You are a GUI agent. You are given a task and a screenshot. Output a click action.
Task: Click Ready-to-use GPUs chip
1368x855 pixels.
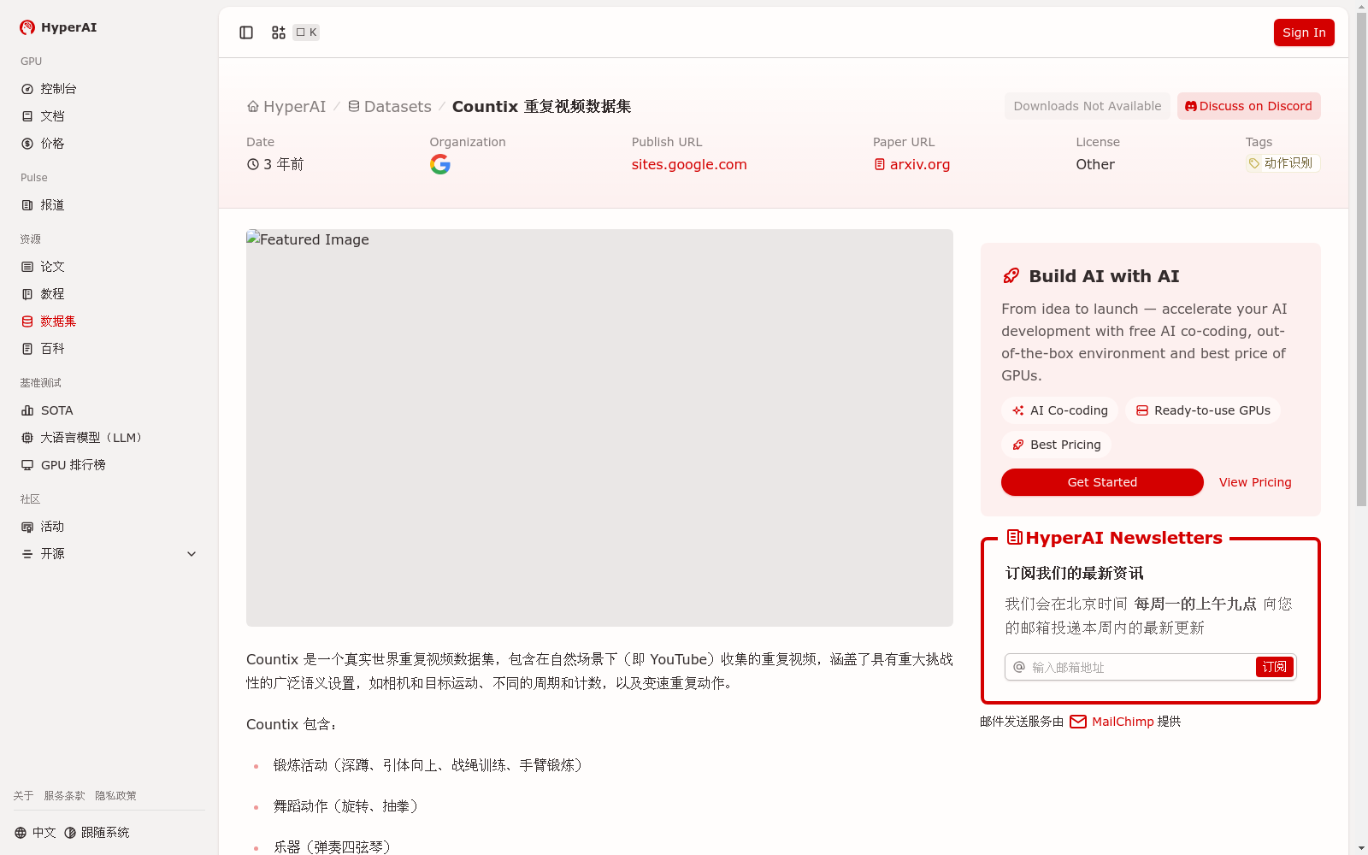click(1203, 410)
